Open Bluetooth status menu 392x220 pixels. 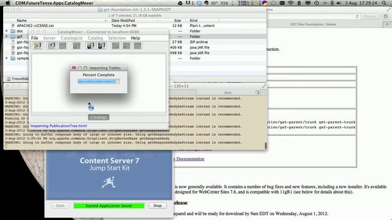pos(300,3)
